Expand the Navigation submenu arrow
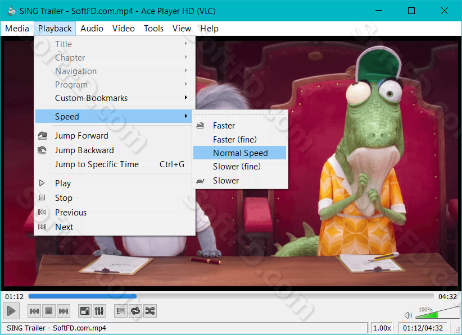 (186, 71)
